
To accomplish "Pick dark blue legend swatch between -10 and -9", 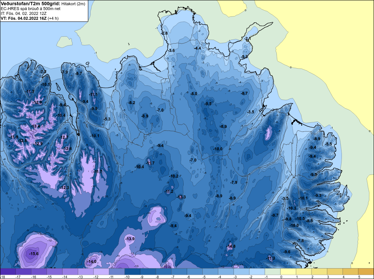I will [132, 272].
